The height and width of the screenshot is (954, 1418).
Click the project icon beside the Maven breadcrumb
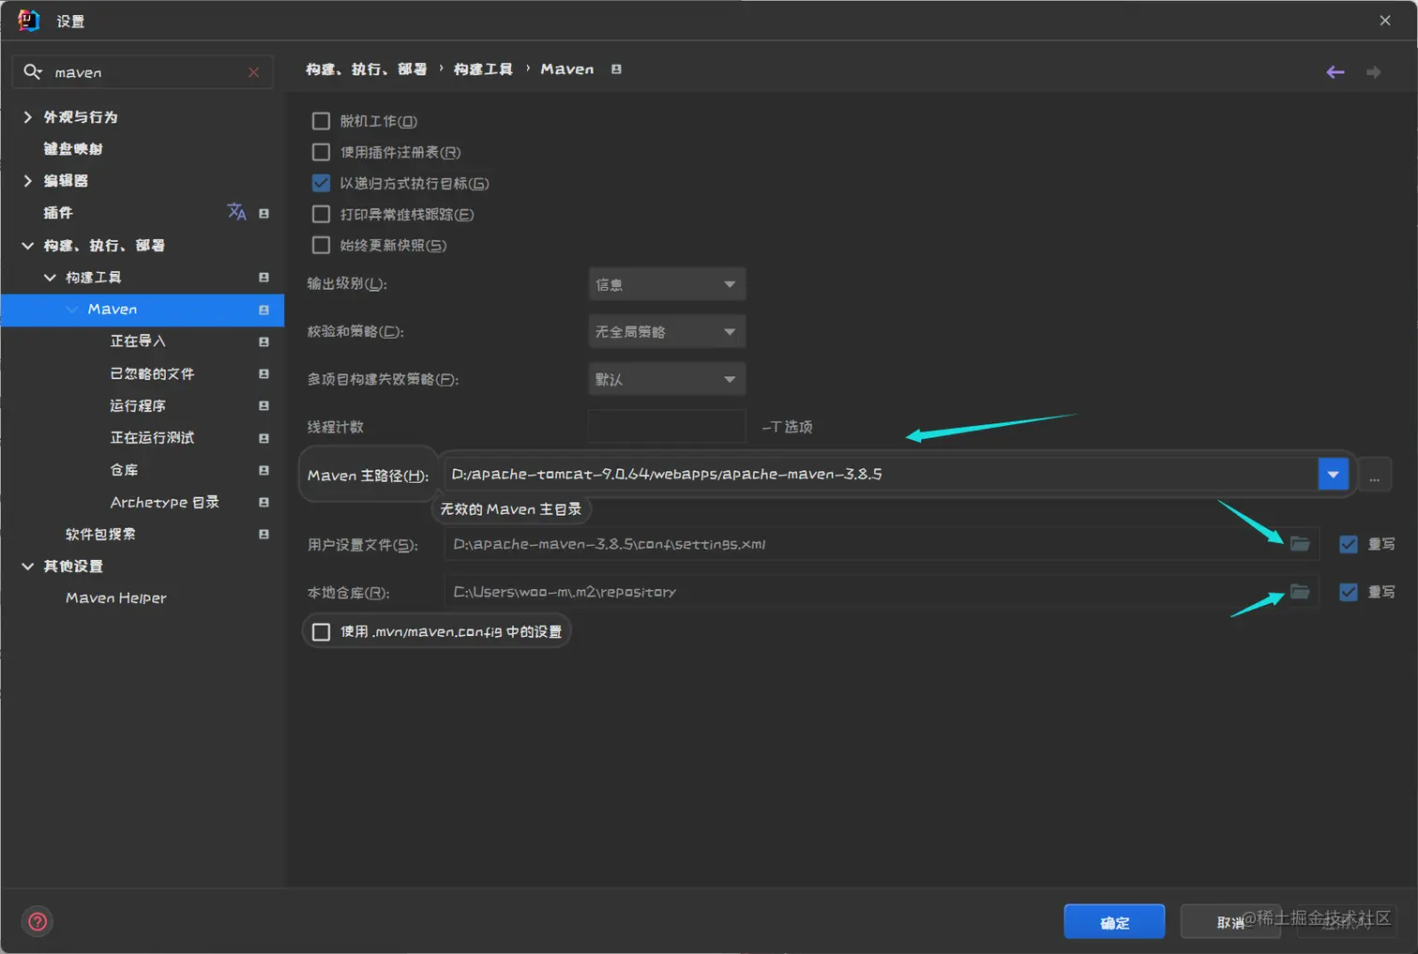616,69
